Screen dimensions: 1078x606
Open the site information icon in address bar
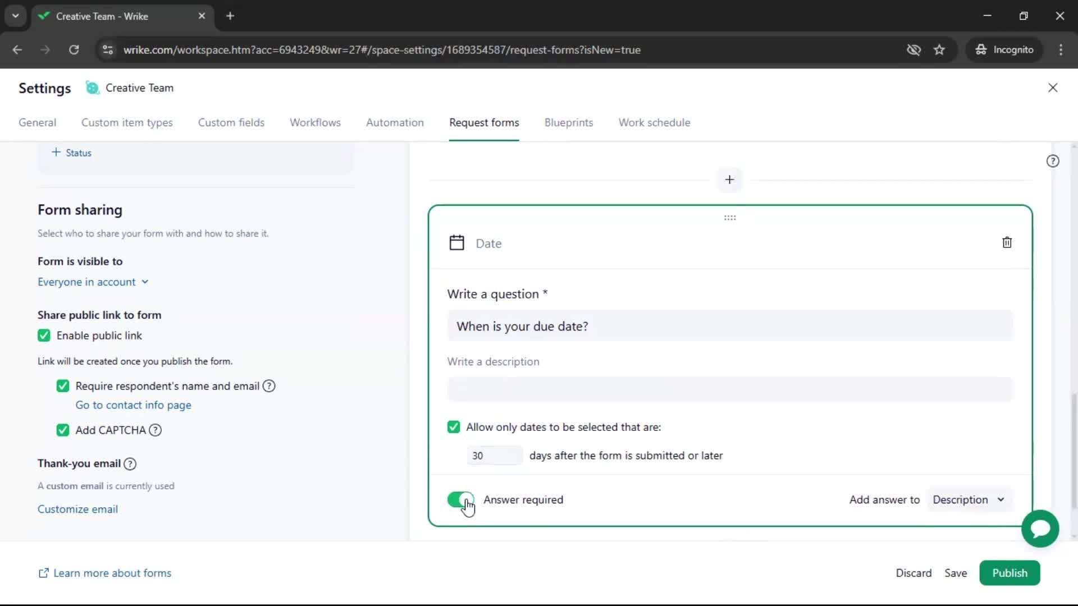pos(108,50)
